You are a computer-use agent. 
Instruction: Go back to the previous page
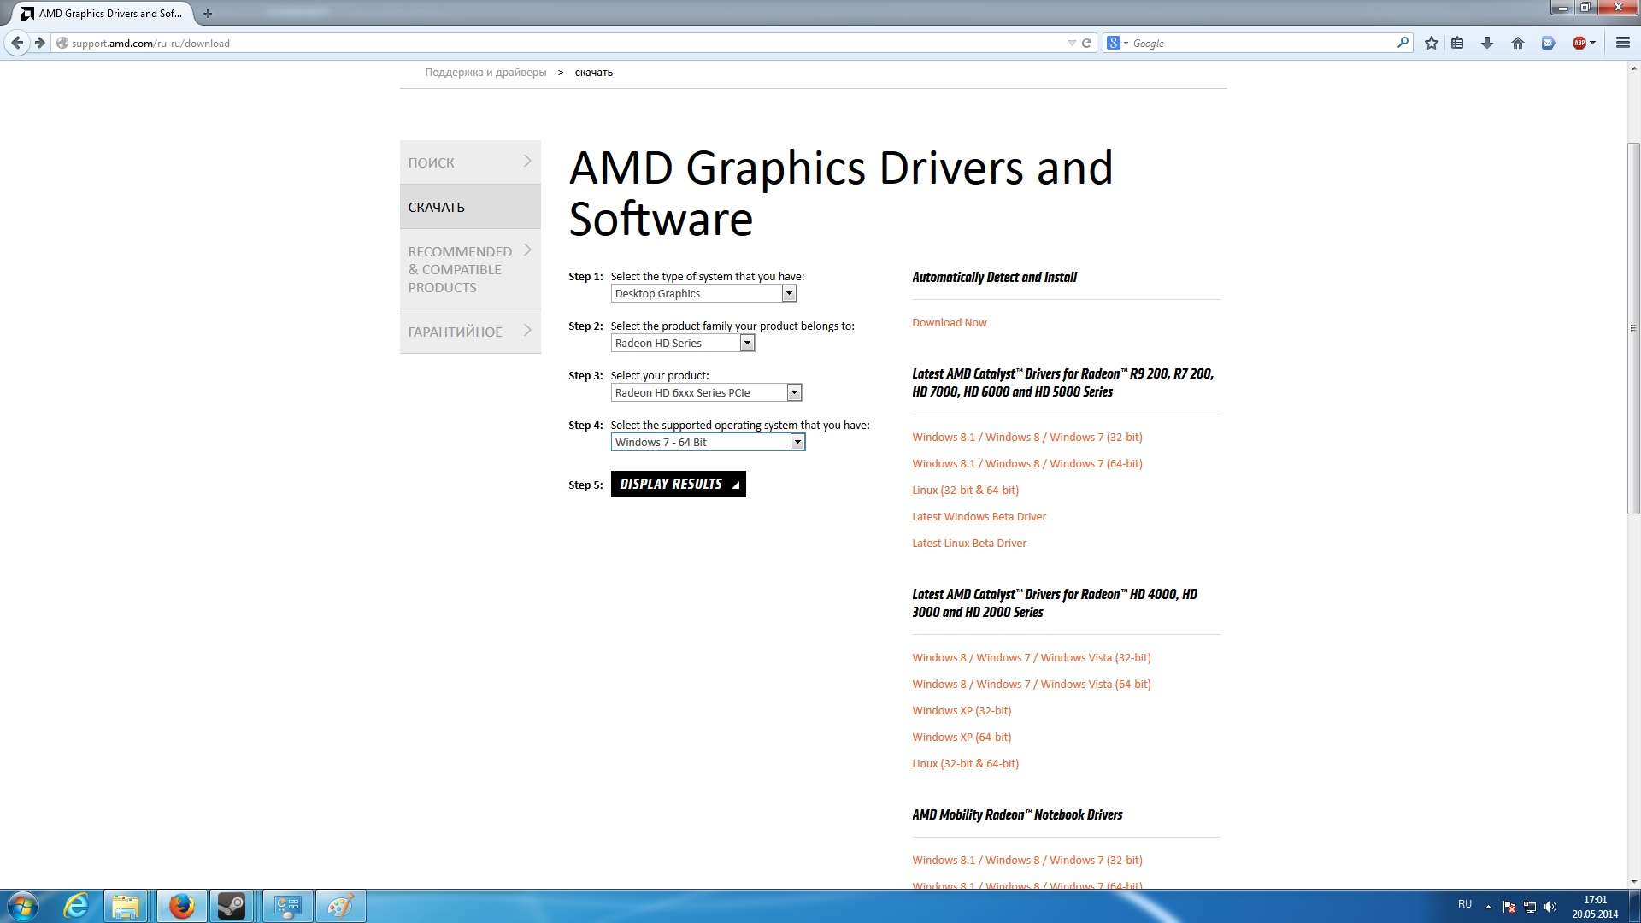17,43
